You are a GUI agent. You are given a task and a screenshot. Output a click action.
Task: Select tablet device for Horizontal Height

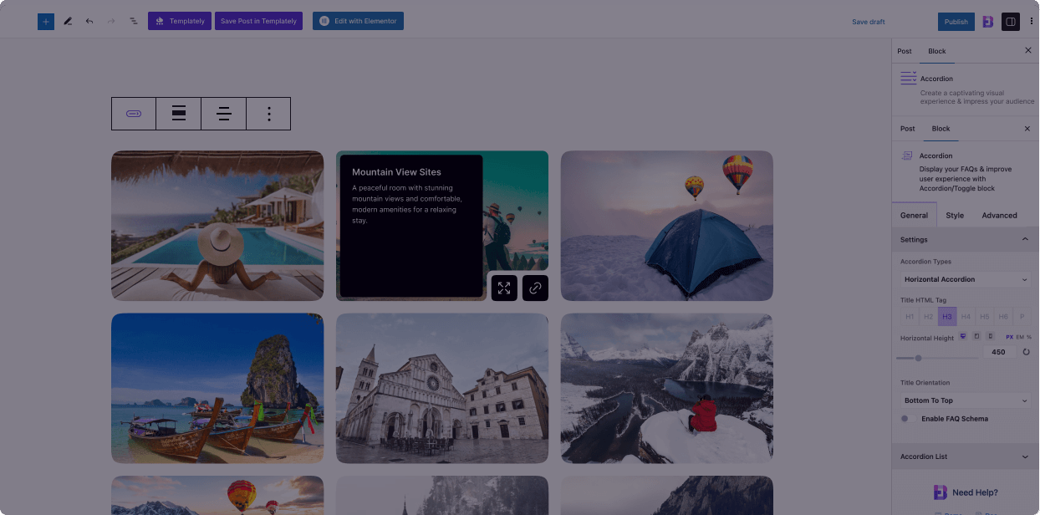[x=976, y=336]
